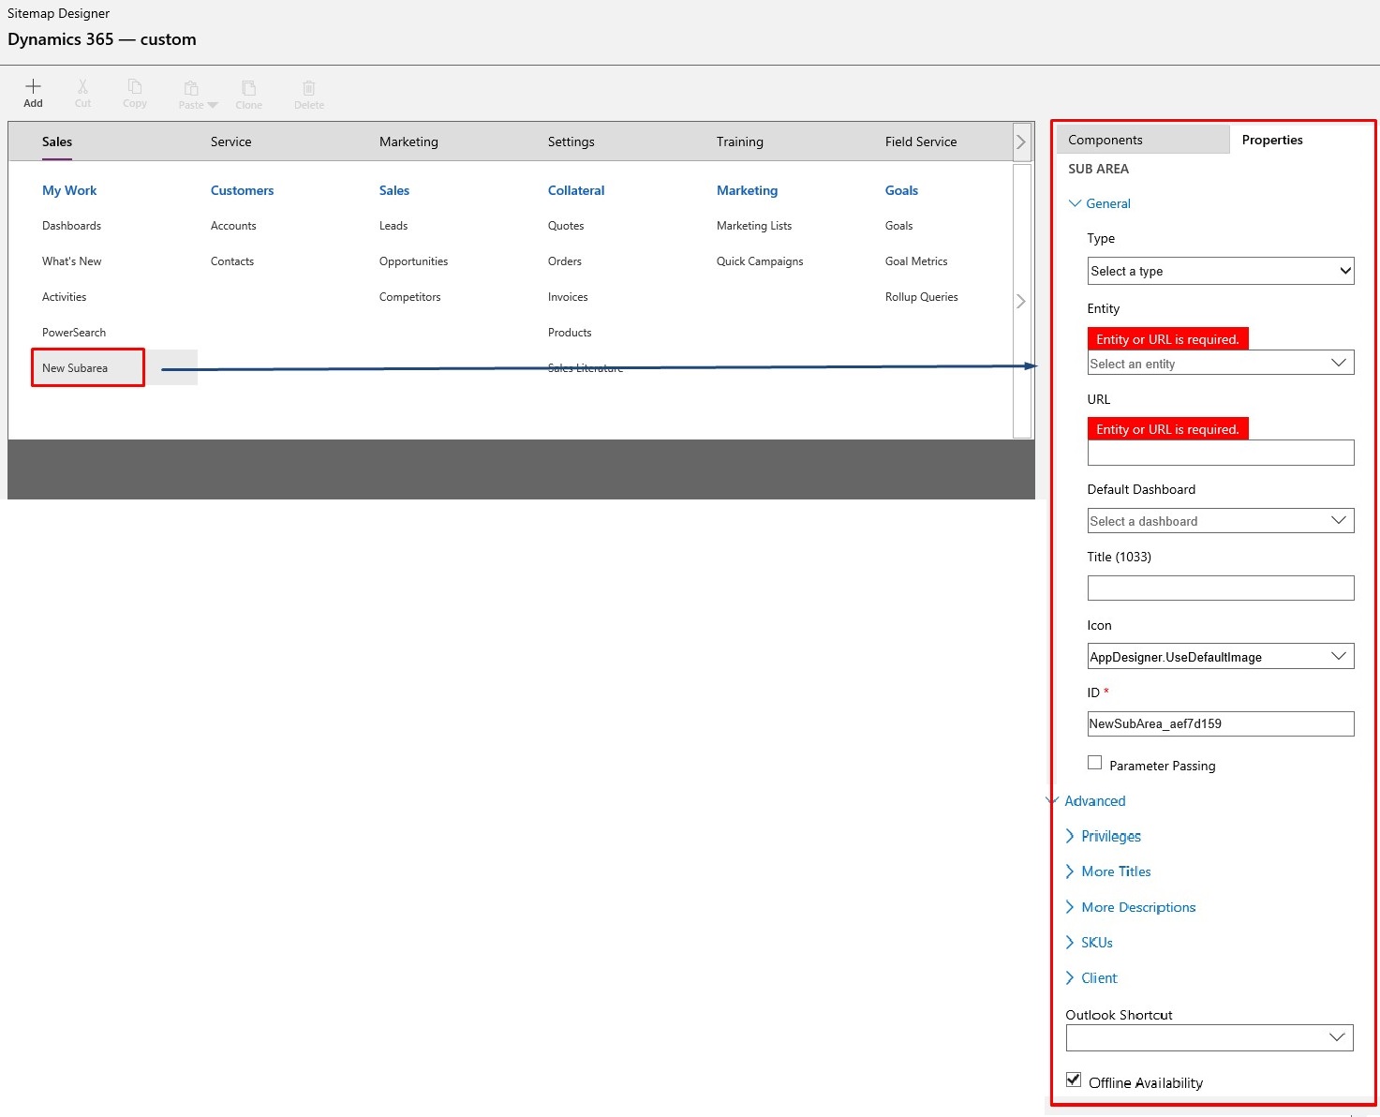Select the Opportunities subarea

pos(413,261)
